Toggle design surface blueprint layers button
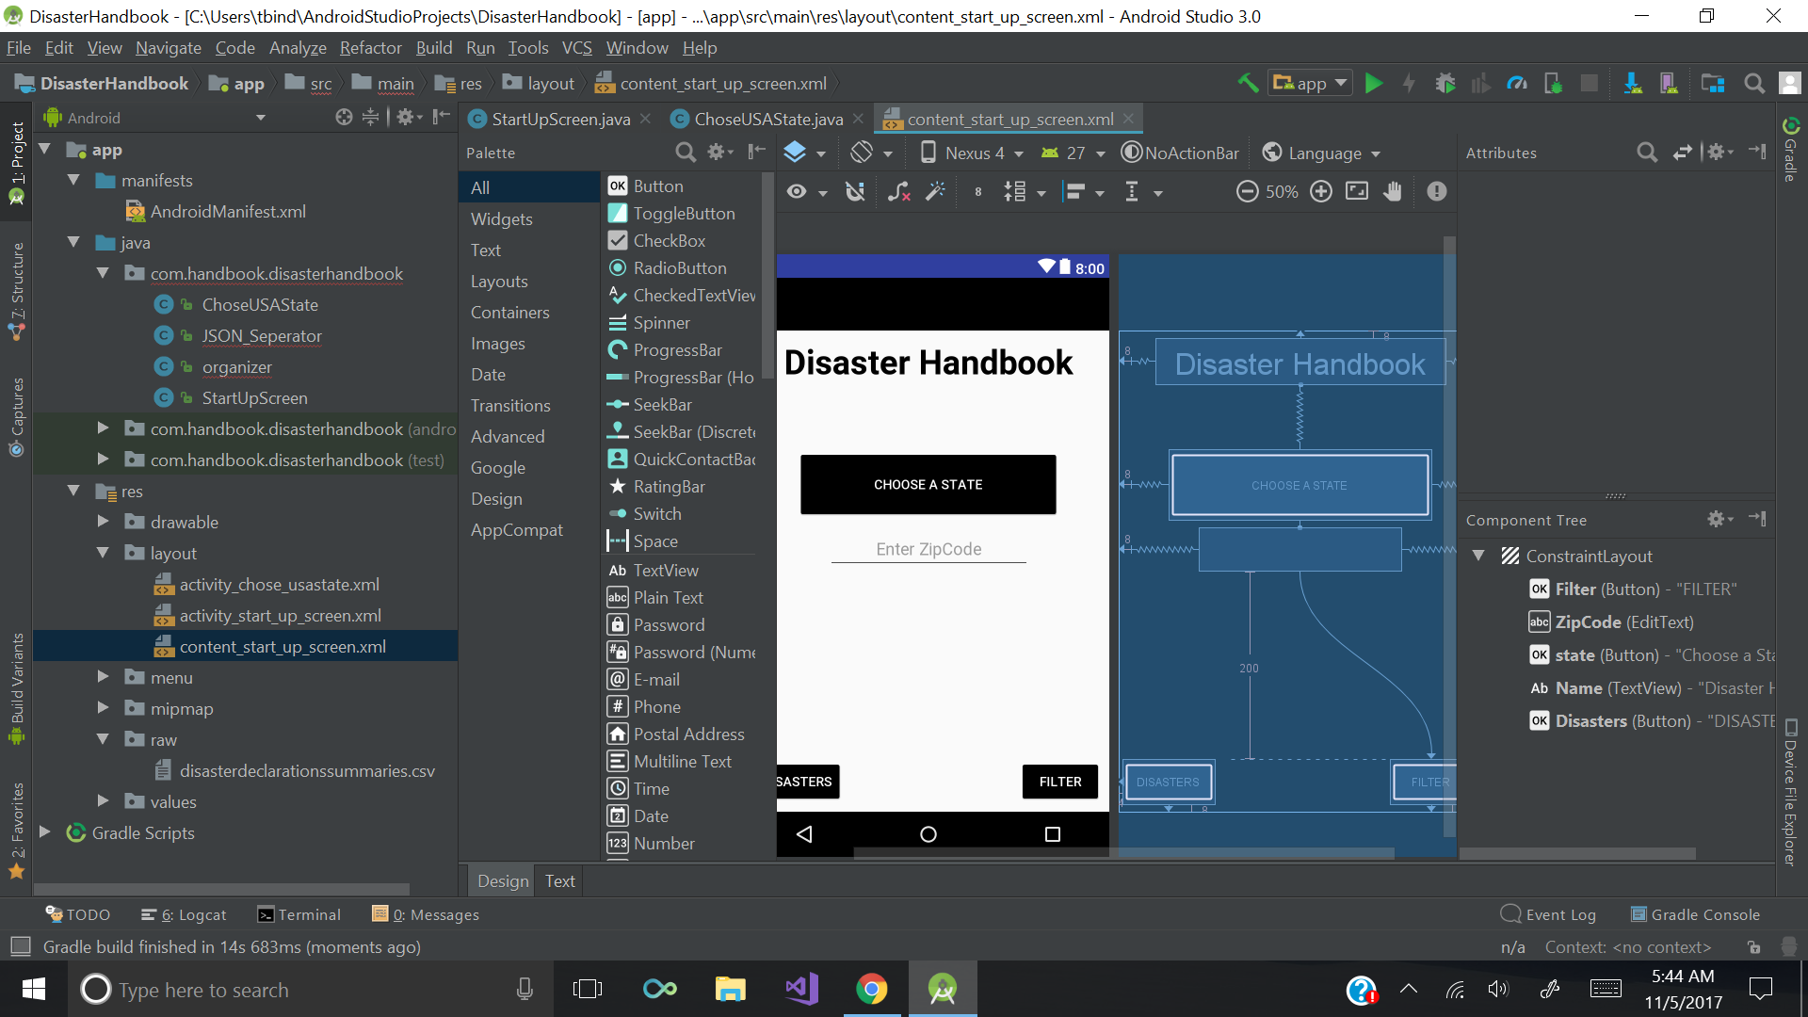This screenshot has height=1017, width=1808. click(796, 153)
